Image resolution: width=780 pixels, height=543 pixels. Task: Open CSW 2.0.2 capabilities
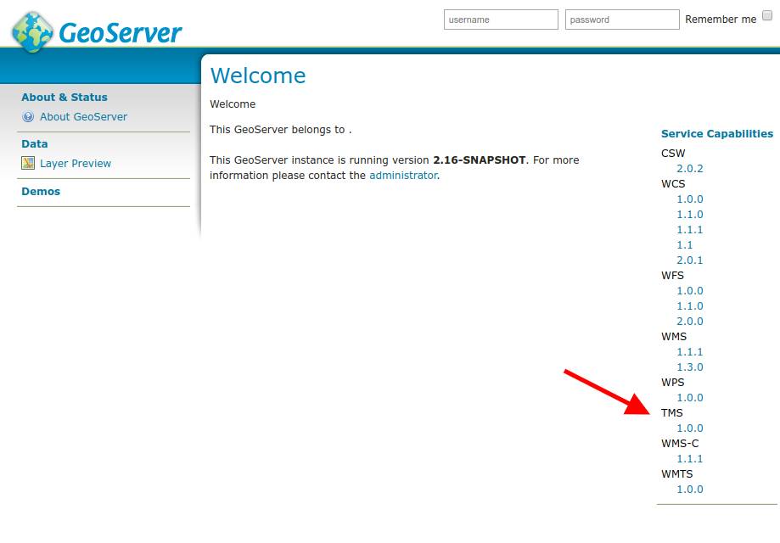(689, 169)
